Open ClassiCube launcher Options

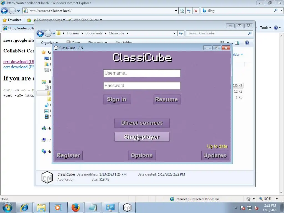pyautogui.click(x=142, y=155)
